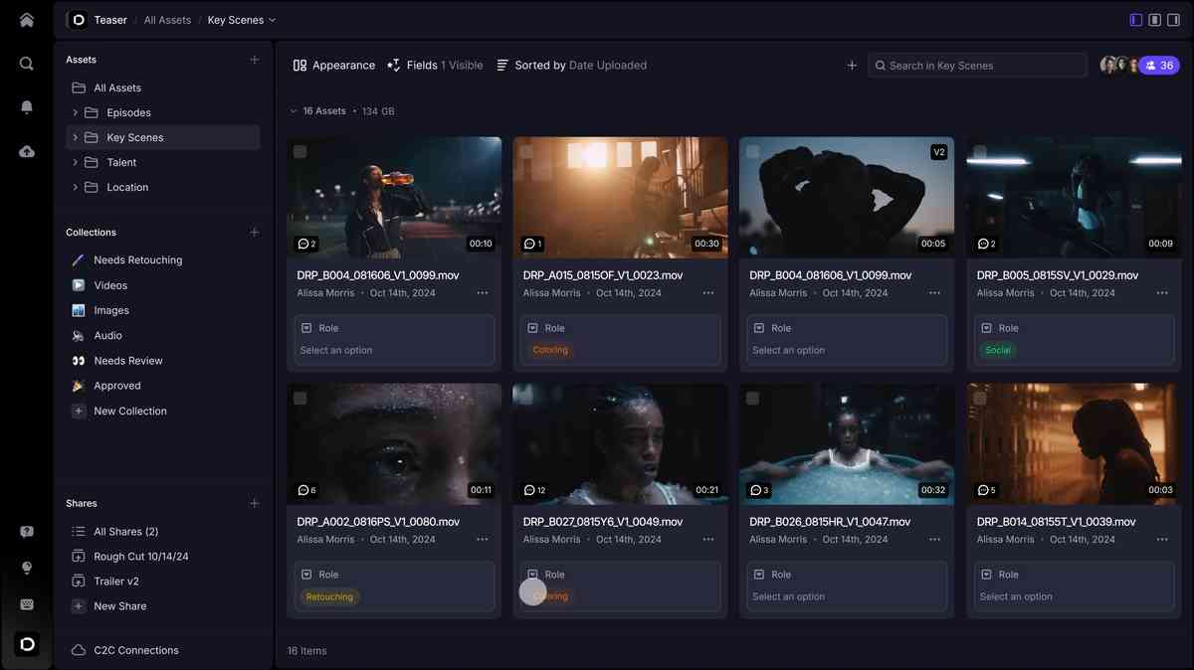Open the Home icon in the left rail
Screen dimensions: 1194x670
pos(26,19)
